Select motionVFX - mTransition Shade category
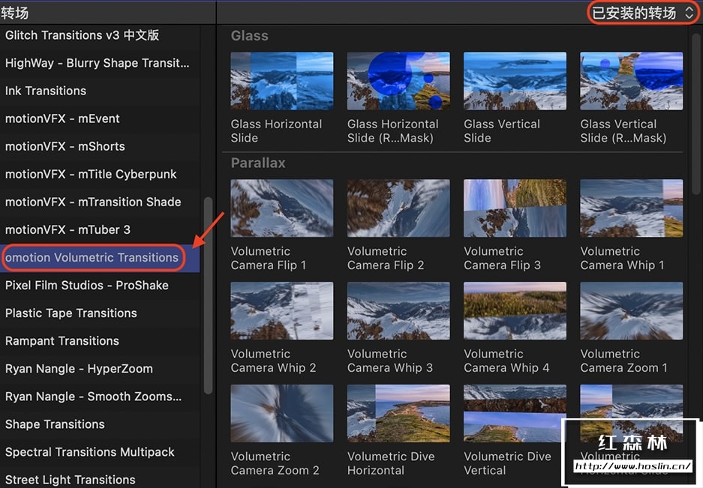 point(100,202)
